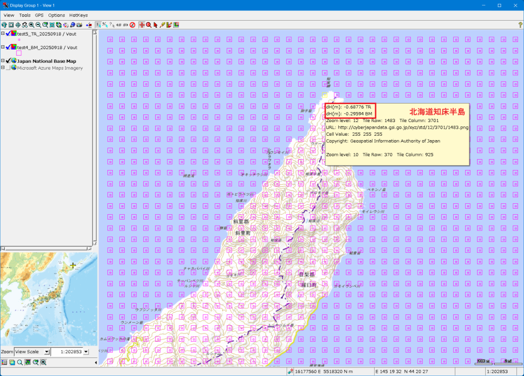Activate the red crosshair cursor tool
The image size is (524, 376).
tap(142, 25)
